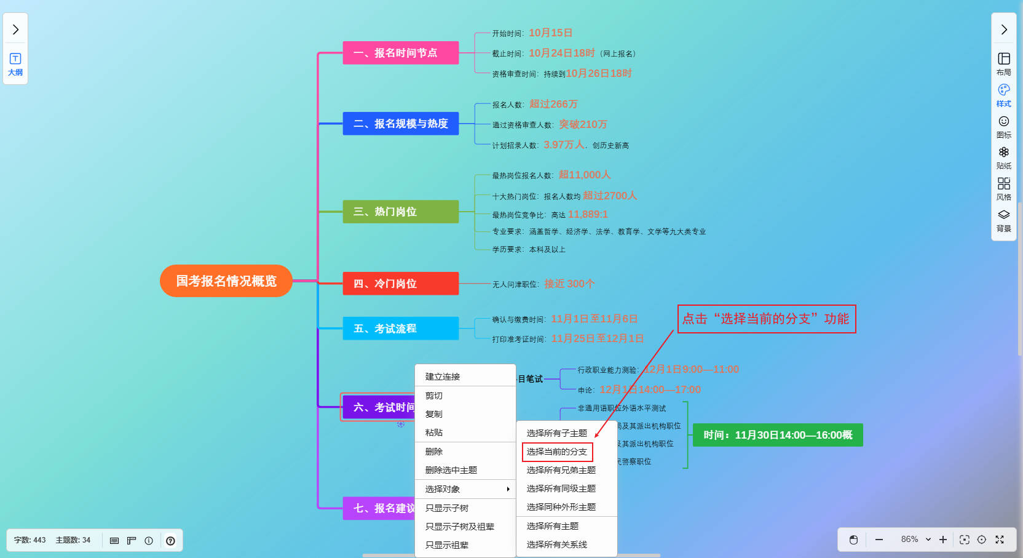The width and height of the screenshot is (1023, 558).
Task: Open the 图标 icon panel
Action: [x=1003, y=127]
